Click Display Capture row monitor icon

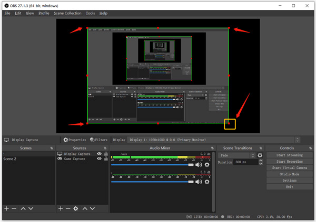(x=60, y=154)
